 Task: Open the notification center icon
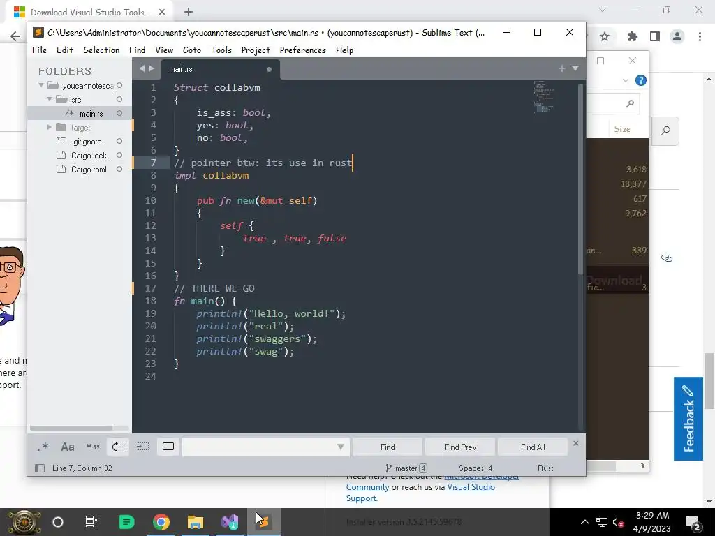point(693,522)
